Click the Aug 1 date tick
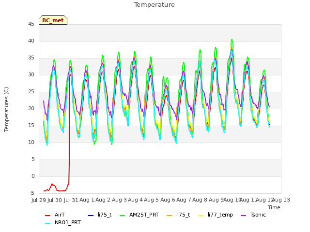The height and width of the screenshot is (232, 310). (x=87, y=200)
